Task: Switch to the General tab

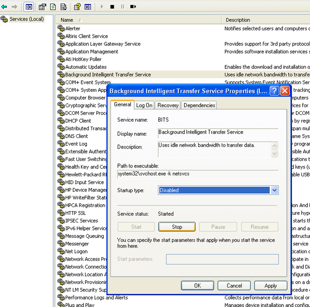Action: pyautogui.click(x=122, y=104)
